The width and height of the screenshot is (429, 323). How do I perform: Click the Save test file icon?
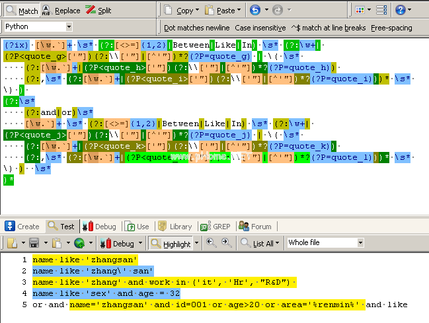click(x=33, y=243)
